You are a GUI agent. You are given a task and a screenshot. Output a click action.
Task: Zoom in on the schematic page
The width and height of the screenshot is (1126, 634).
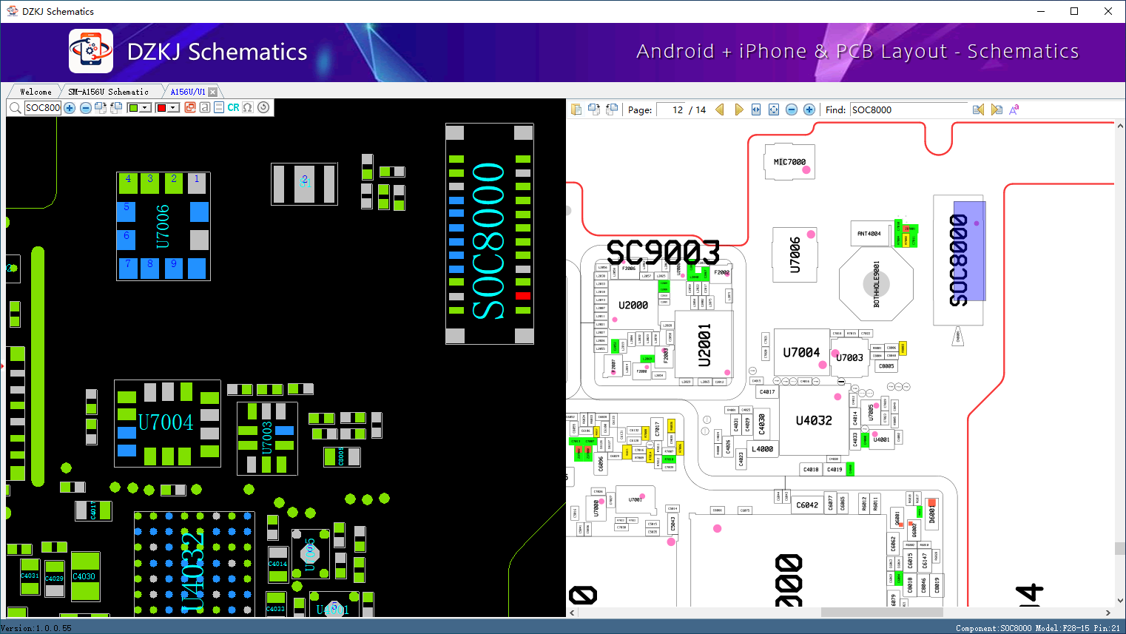(x=809, y=109)
